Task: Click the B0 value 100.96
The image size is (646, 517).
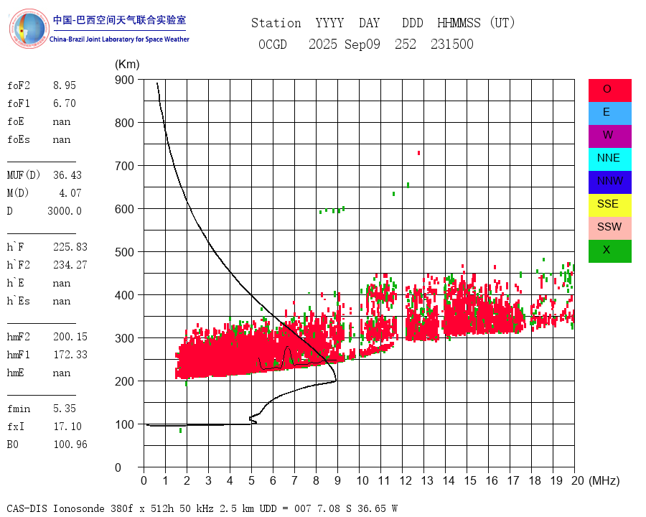Action: pos(70,444)
